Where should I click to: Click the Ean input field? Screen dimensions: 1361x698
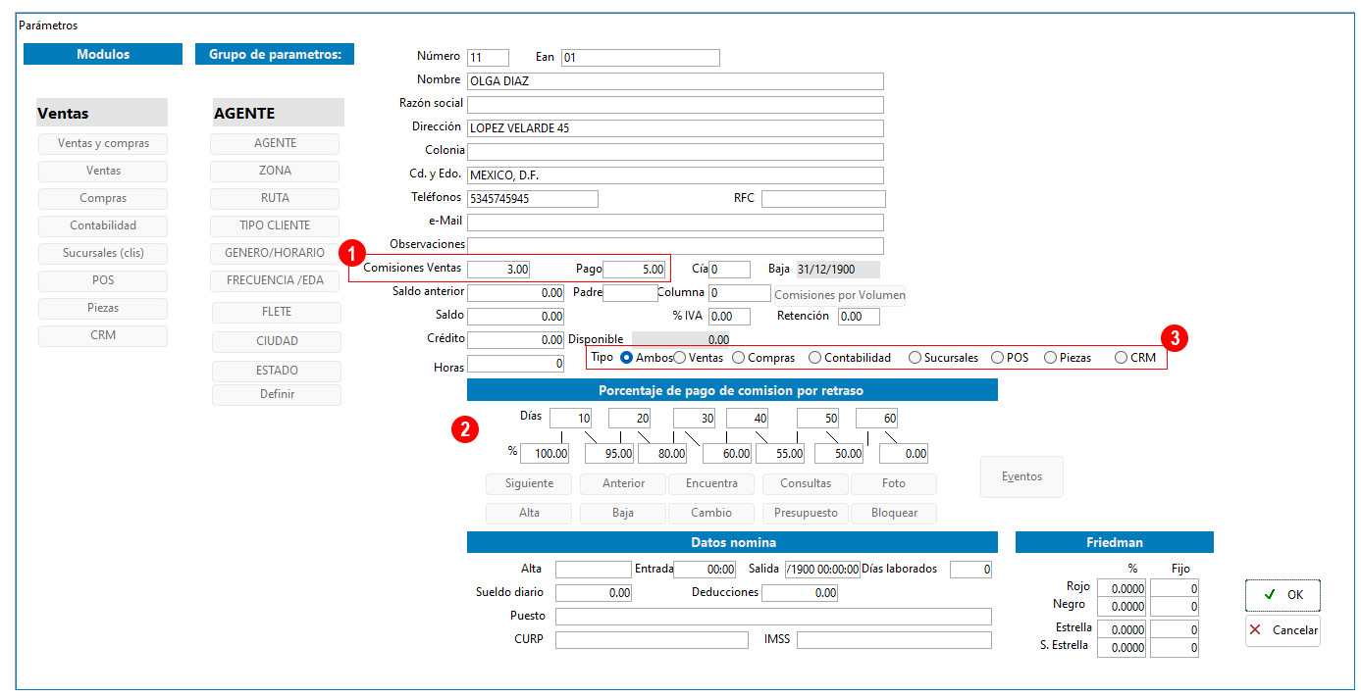(x=640, y=58)
